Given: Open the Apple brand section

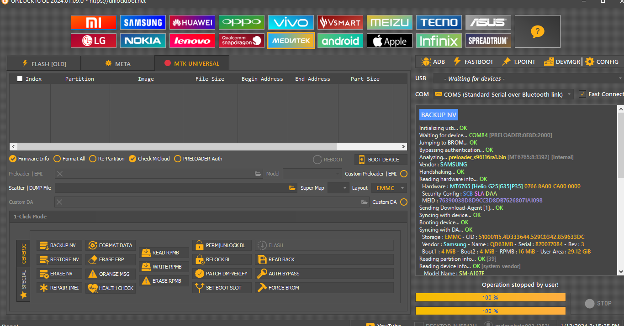Looking at the screenshot, I should tap(389, 41).
